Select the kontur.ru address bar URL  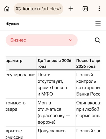pos(38,9)
